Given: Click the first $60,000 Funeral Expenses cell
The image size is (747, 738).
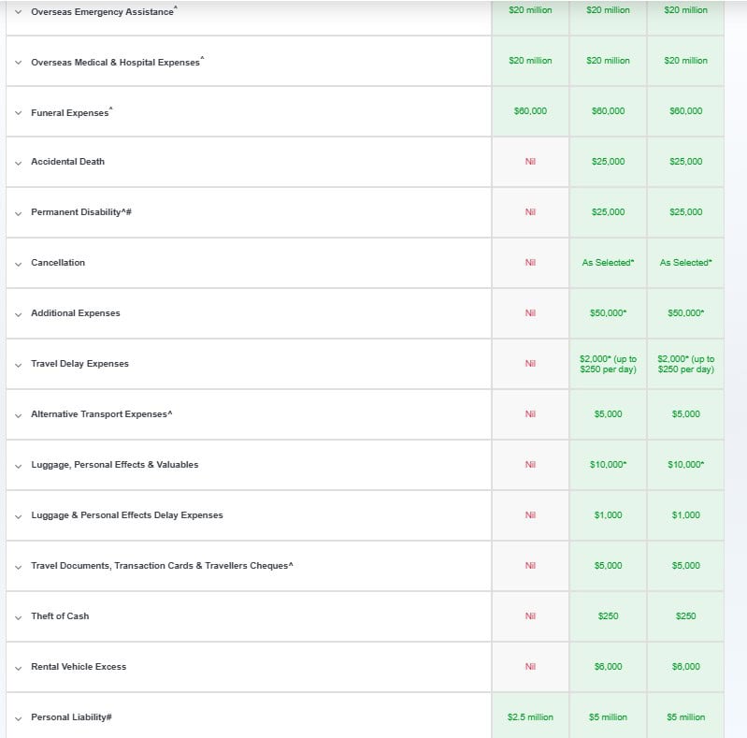Looking at the screenshot, I should pyautogui.click(x=530, y=111).
